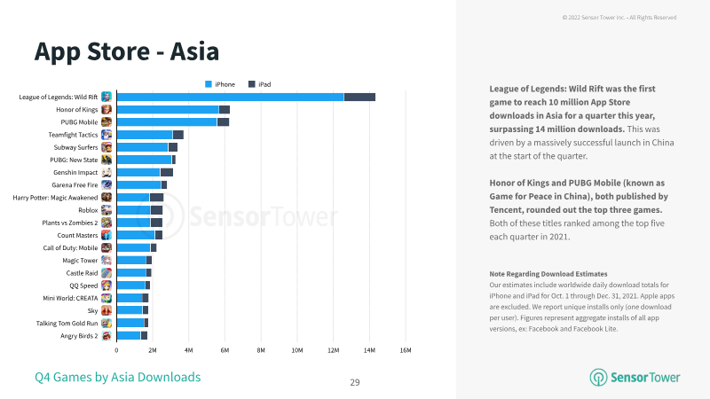Select the Roblox game icon
Viewport: 710px width, 399px height.
tap(106, 210)
